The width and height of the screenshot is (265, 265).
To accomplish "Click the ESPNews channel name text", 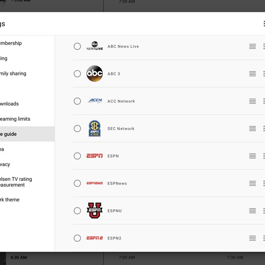I will [x=117, y=183].
